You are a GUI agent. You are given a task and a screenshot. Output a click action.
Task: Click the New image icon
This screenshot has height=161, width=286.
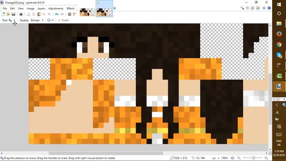3,14
